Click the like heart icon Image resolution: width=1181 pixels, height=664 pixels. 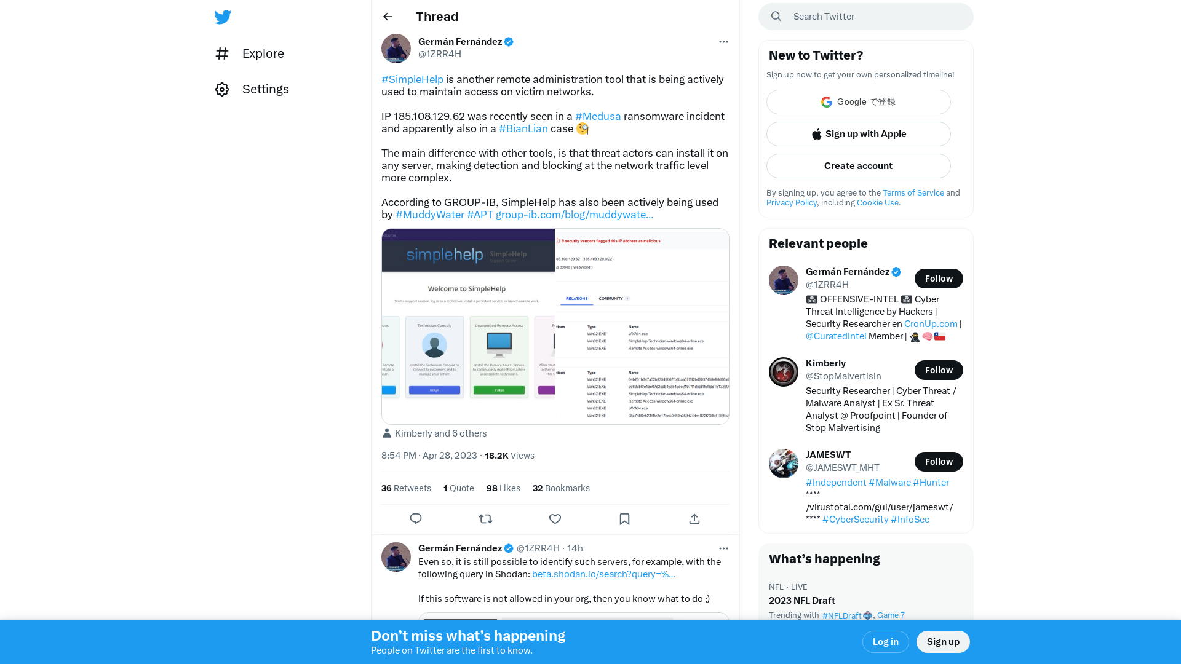pyautogui.click(x=555, y=518)
